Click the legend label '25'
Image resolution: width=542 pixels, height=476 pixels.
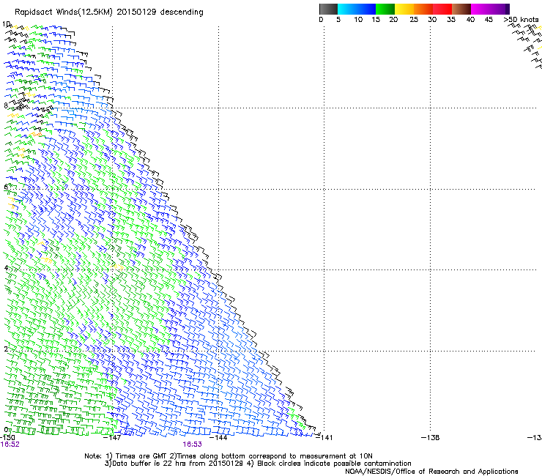tap(414, 20)
